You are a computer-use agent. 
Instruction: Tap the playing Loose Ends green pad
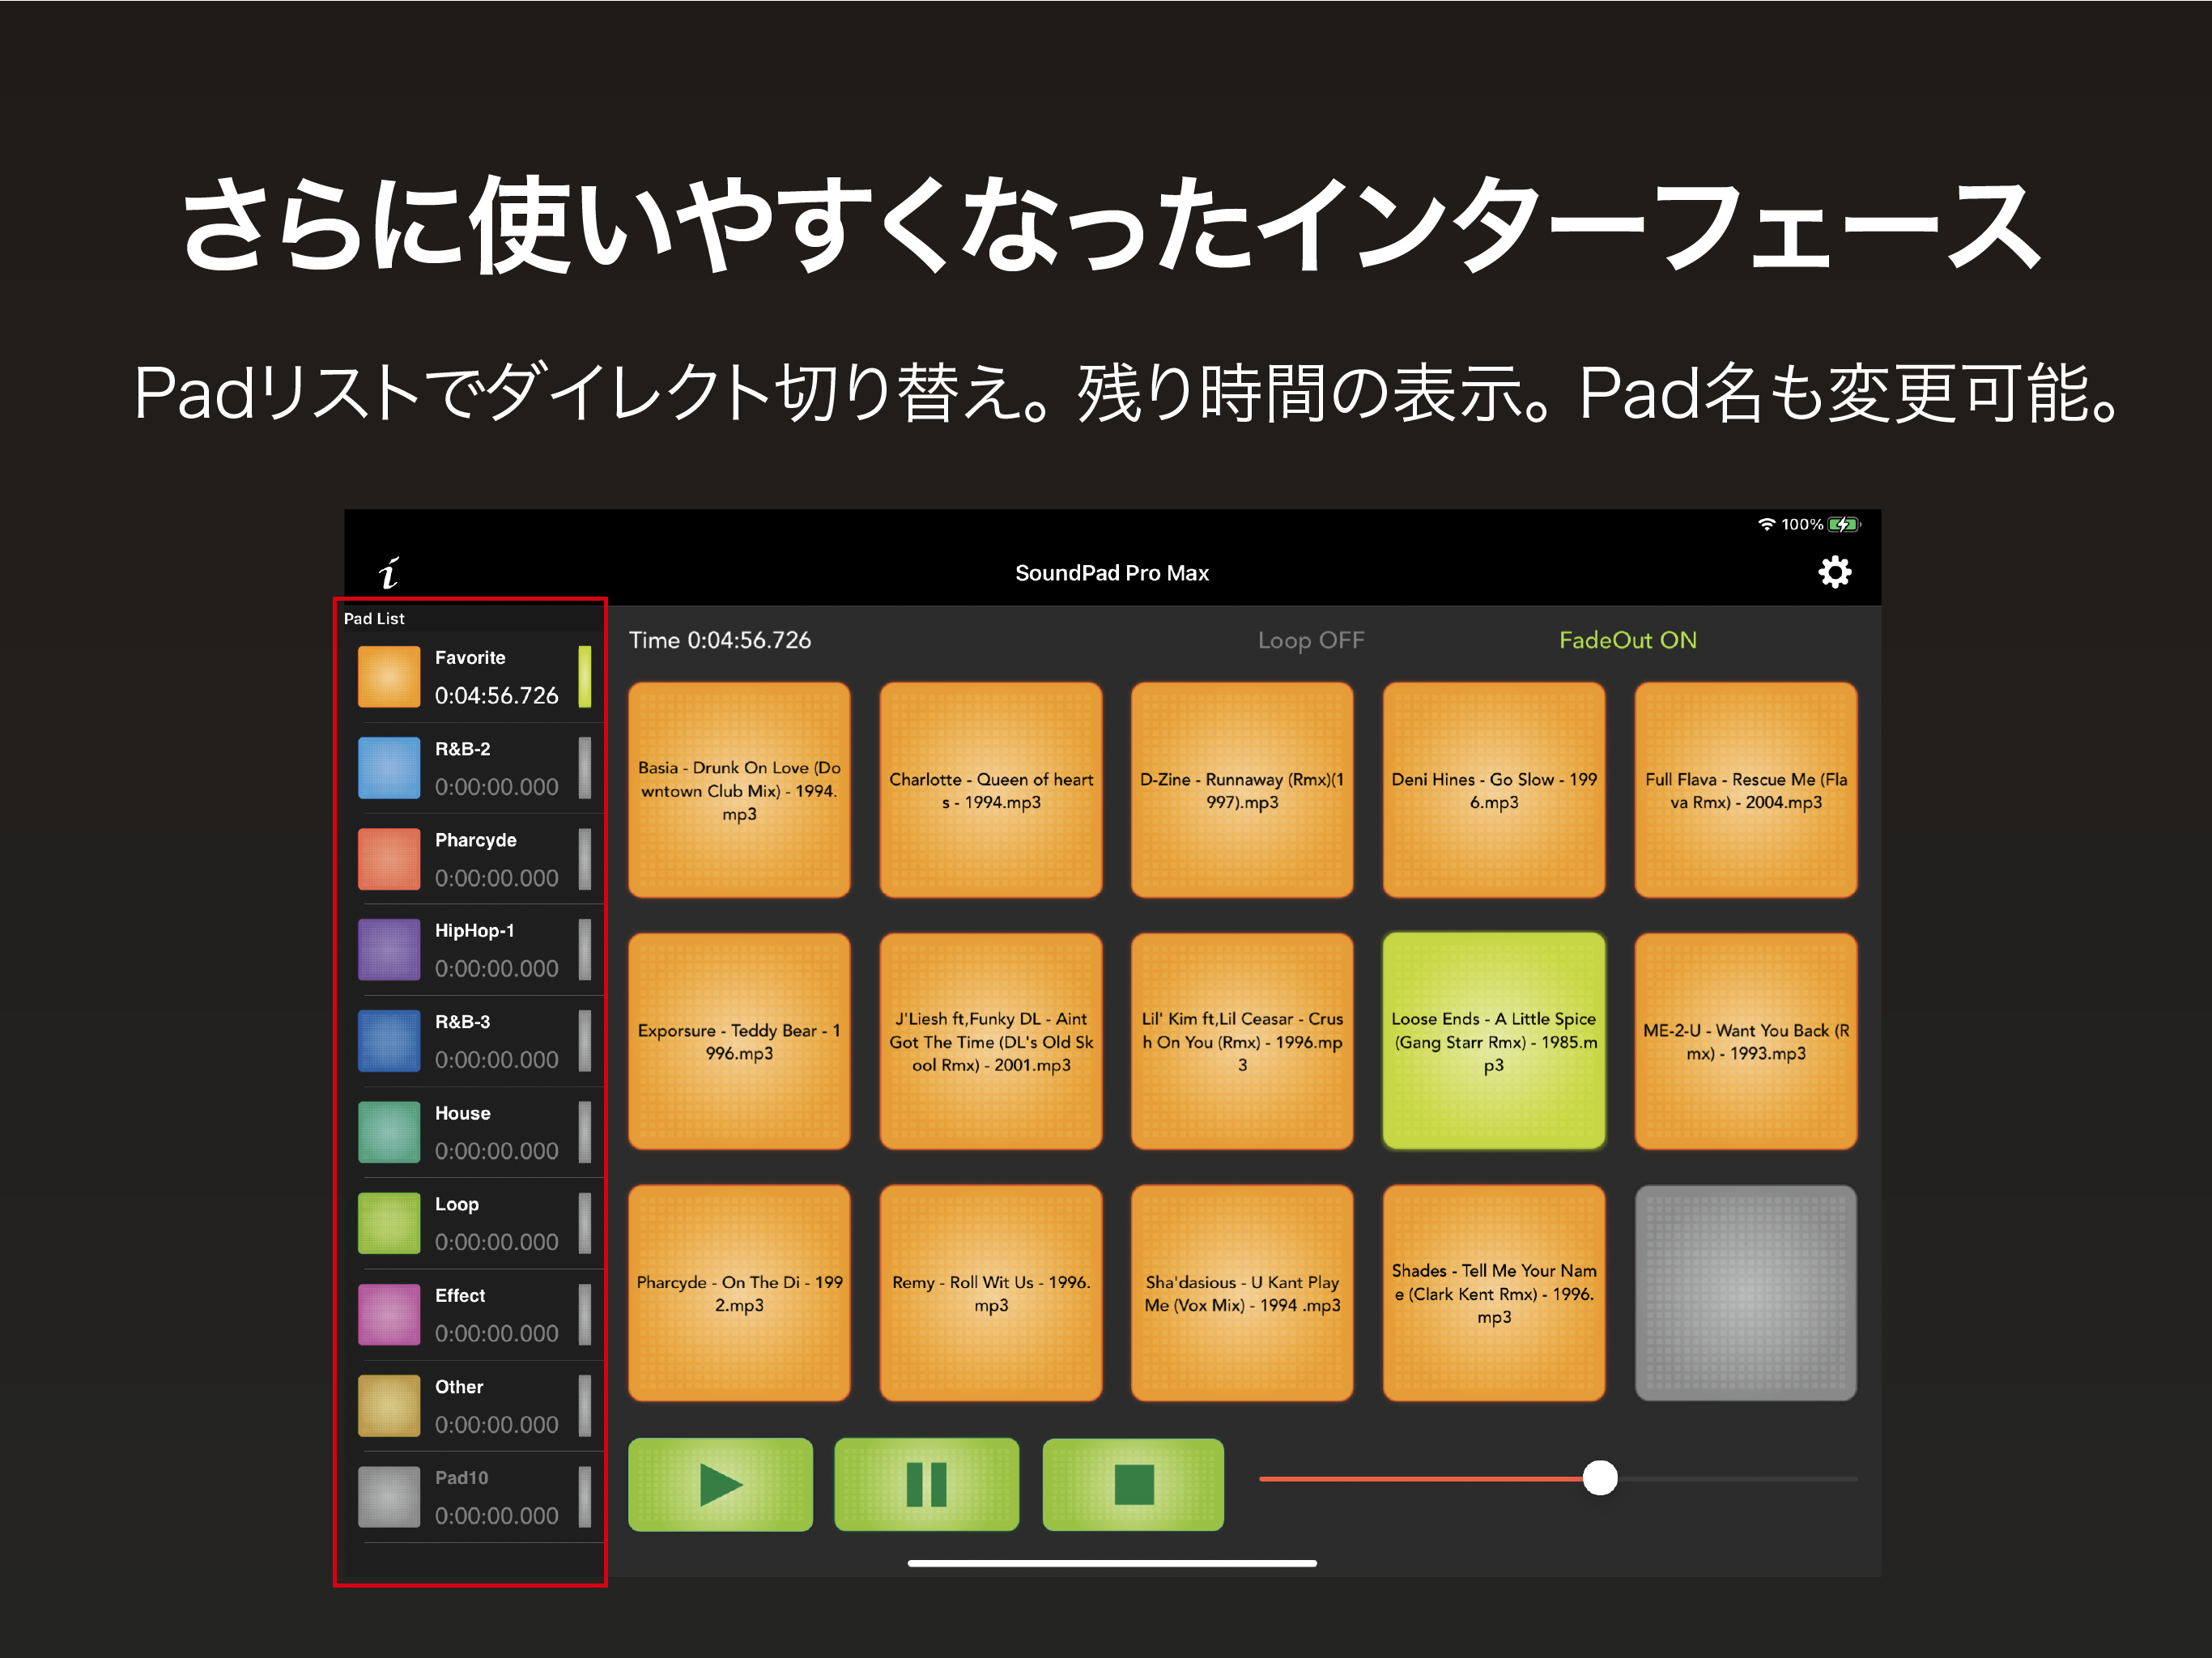click(x=1493, y=1041)
